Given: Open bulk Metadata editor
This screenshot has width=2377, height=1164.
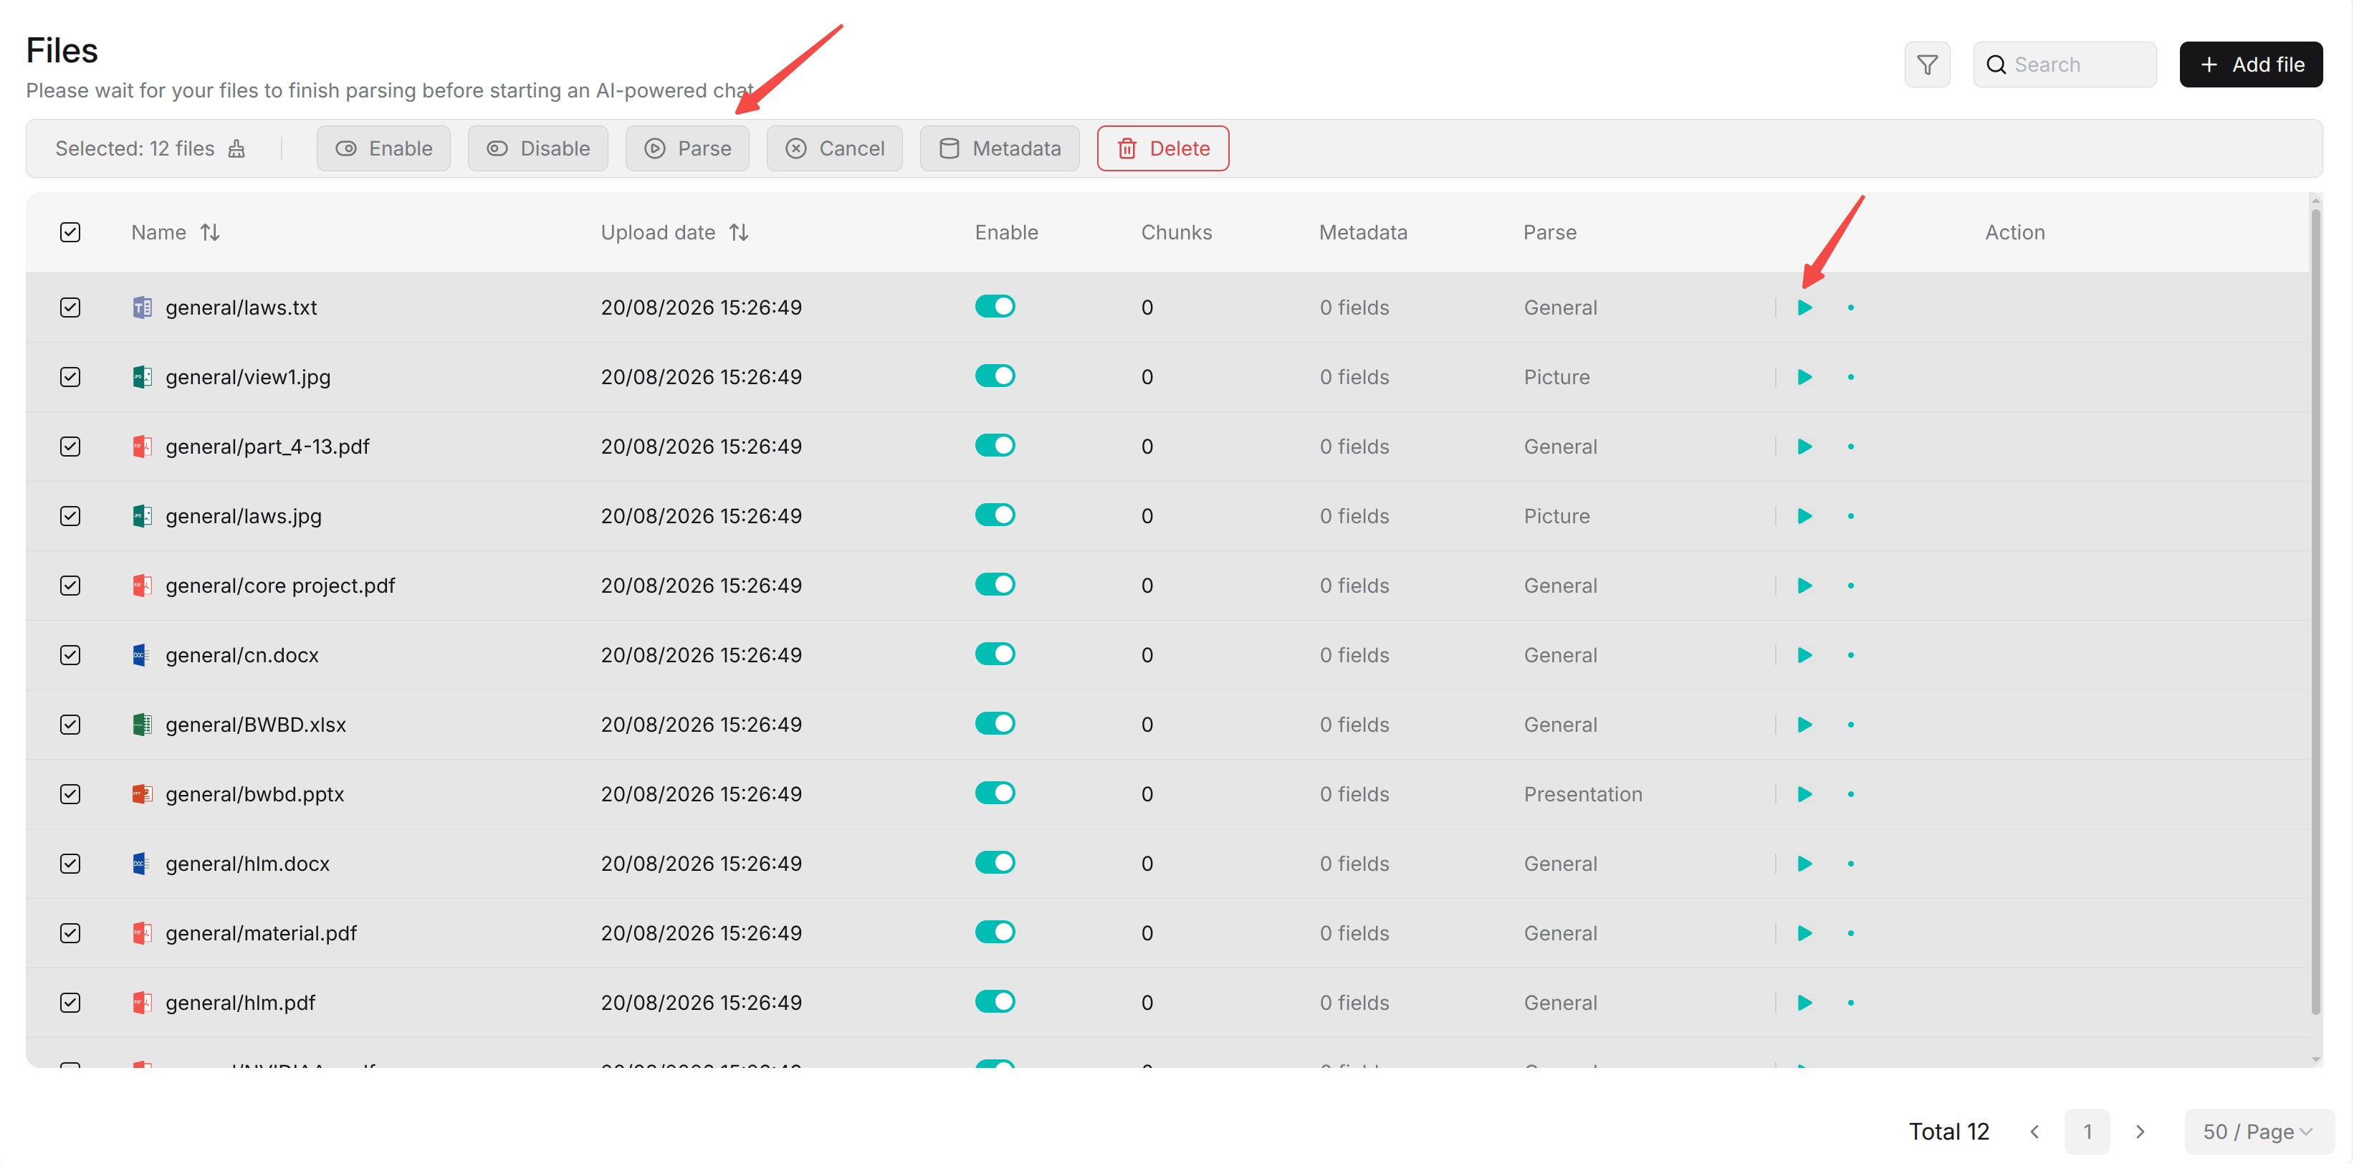Looking at the screenshot, I should pyautogui.click(x=1000, y=148).
